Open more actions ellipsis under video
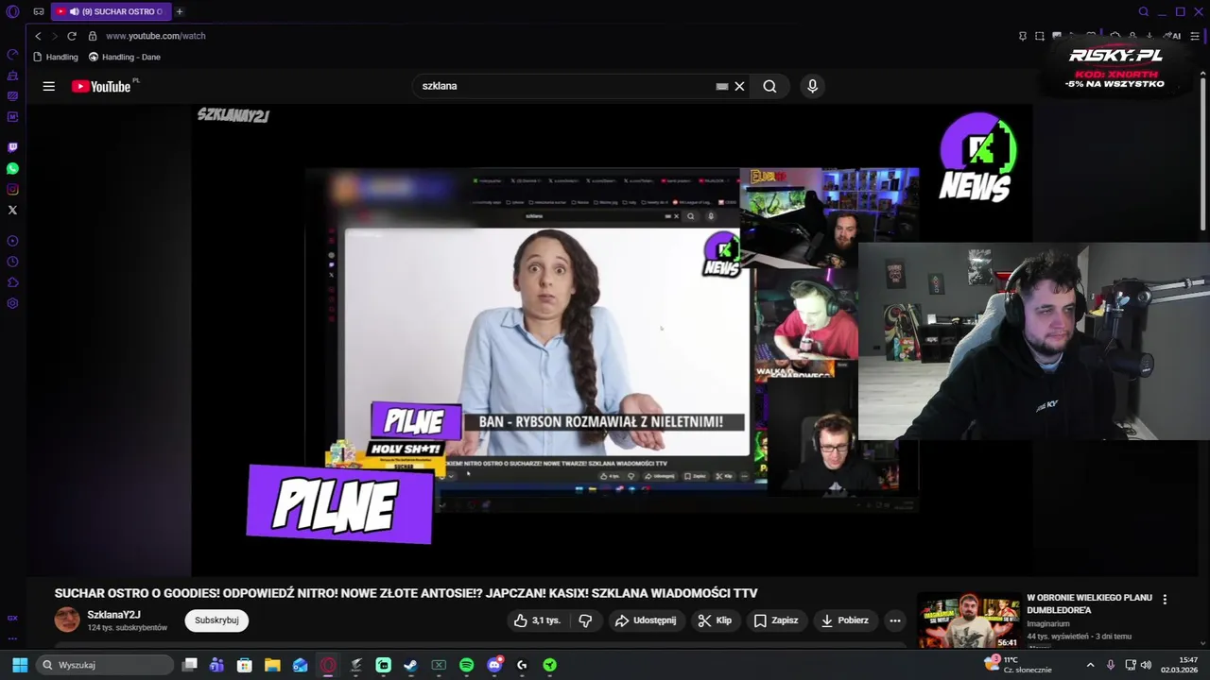Screen dimensions: 1210x680 point(895,620)
